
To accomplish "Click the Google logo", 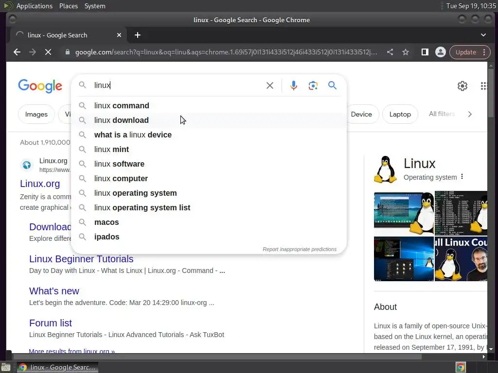I will click(40, 86).
